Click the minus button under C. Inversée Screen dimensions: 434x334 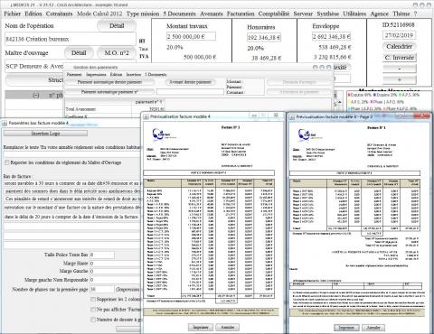pyautogui.click(x=399, y=69)
